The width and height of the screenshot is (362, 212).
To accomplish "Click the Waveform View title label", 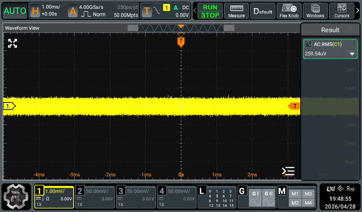I will pyautogui.click(x=22, y=28).
